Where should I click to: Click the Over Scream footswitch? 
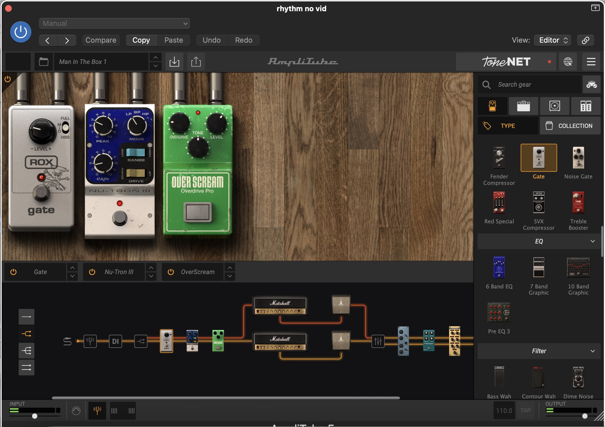point(198,212)
